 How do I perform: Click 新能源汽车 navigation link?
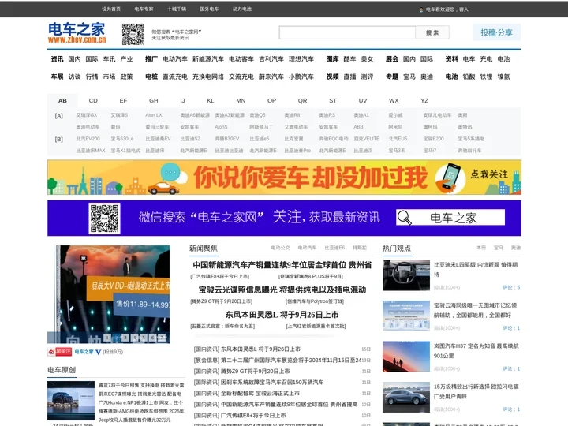coord(208,59)
